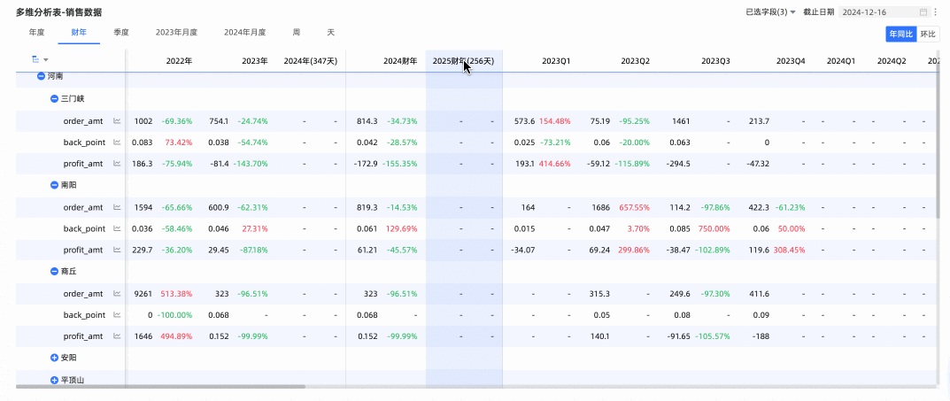Click the 2023Q1 column header
Viewport: 950px width, 401px height.
[556, 61]
